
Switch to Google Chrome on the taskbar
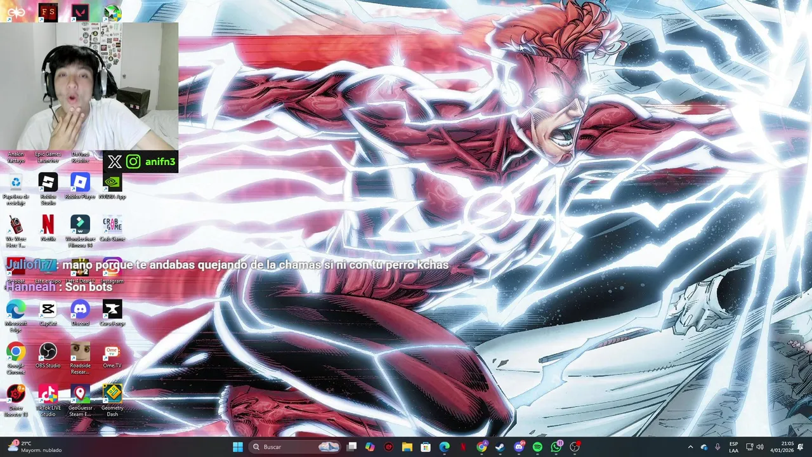(481, 447)
